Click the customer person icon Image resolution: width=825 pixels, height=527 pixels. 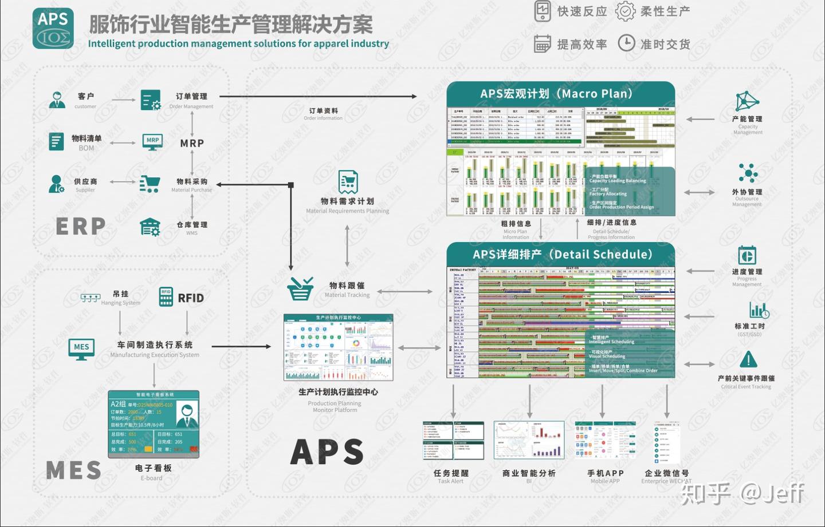[57, 98]
